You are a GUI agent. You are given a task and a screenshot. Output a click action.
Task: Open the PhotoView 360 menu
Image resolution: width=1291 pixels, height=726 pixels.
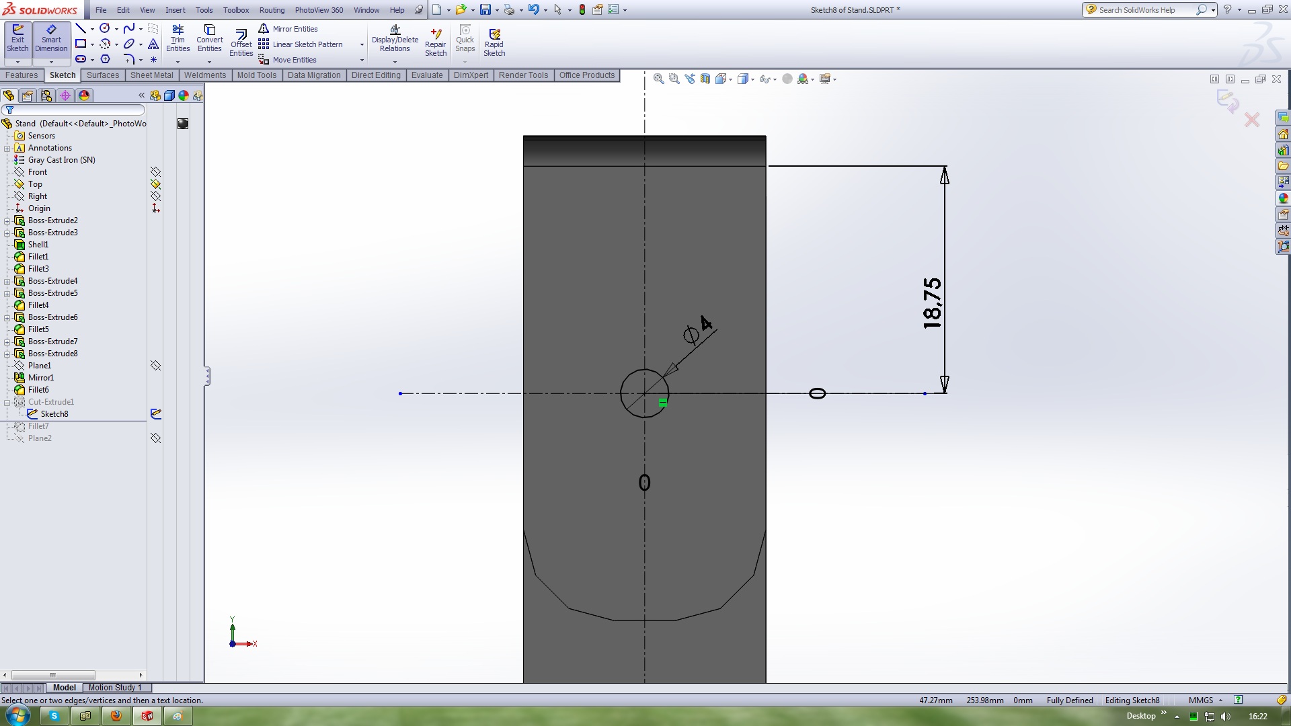[319, 10]
